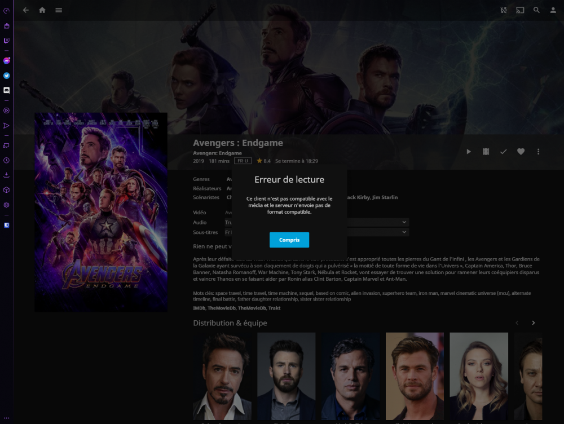The height and width of the screenshot is (424, 564).
Task: Open the Jellyfin home icon
Action: pos(42,10)
